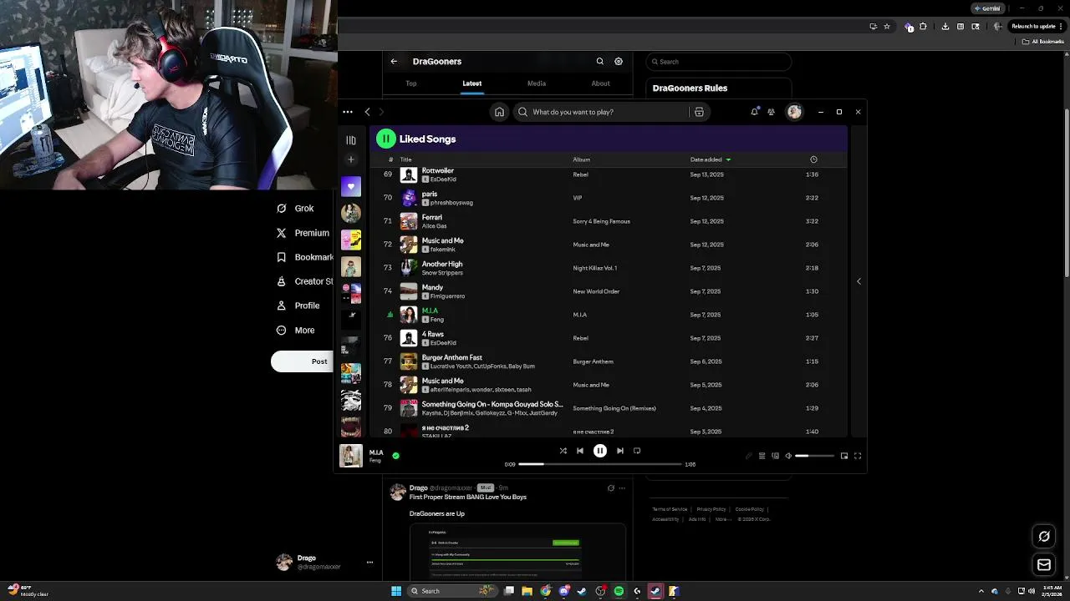Open the album link 'Night Killaz Vol. 1'
The height and width of the screenshot is (601, 1070).
594,268
